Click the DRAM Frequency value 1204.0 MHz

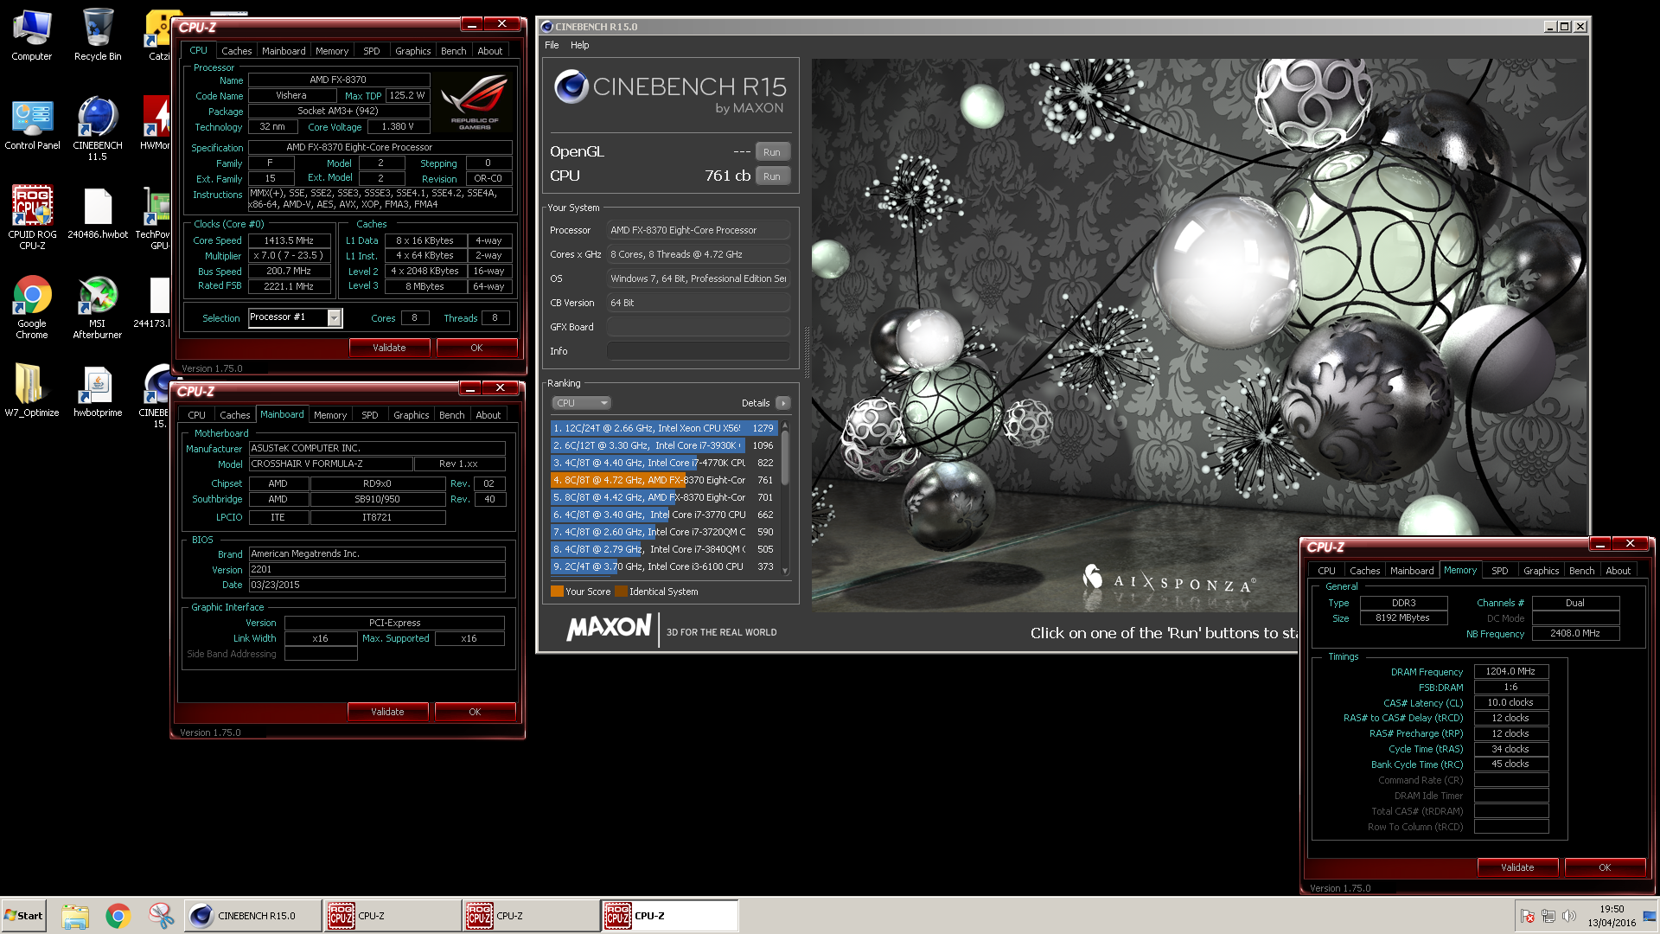(x=1510, y=672)
